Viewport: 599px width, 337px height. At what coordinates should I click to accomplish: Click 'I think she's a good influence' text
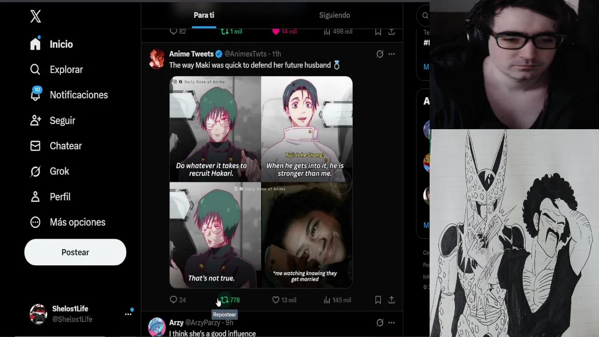pyautogui.click(x=212, y=333)
